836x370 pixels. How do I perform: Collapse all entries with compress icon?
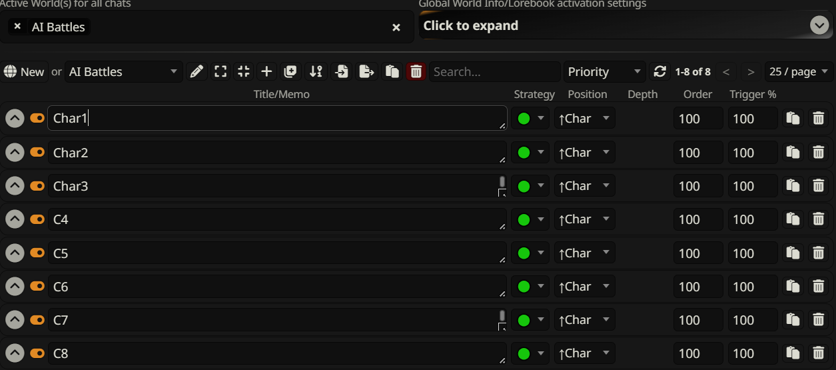click(244, 72)
